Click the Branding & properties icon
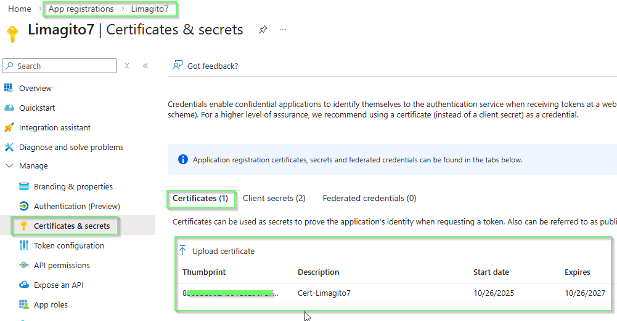 24,186
